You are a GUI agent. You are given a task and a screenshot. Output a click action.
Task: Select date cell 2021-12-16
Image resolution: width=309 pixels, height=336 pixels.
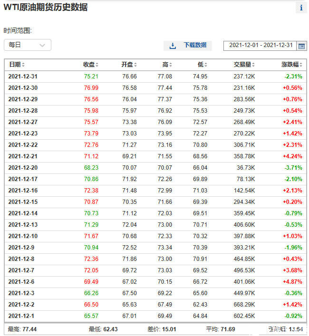tap(23, 191)
